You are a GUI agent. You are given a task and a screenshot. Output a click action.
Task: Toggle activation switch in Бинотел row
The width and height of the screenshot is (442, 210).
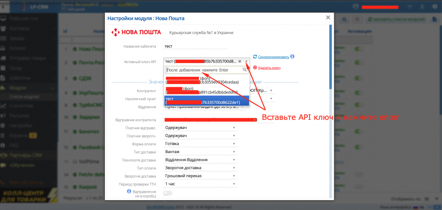(359, 132)
